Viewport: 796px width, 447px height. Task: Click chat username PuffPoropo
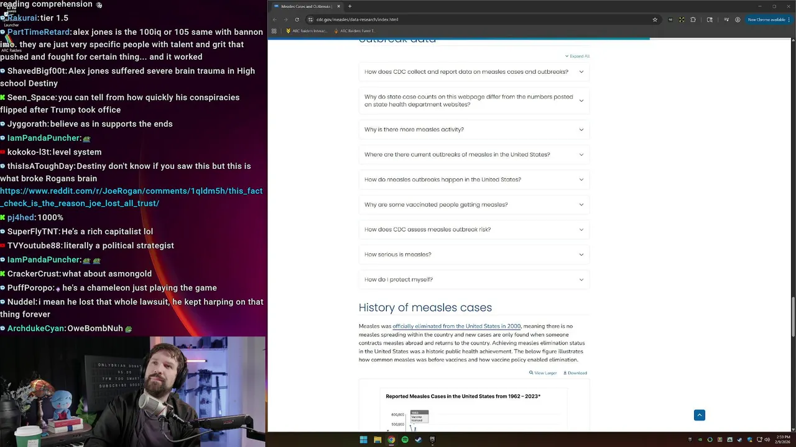tap(30, 288)
